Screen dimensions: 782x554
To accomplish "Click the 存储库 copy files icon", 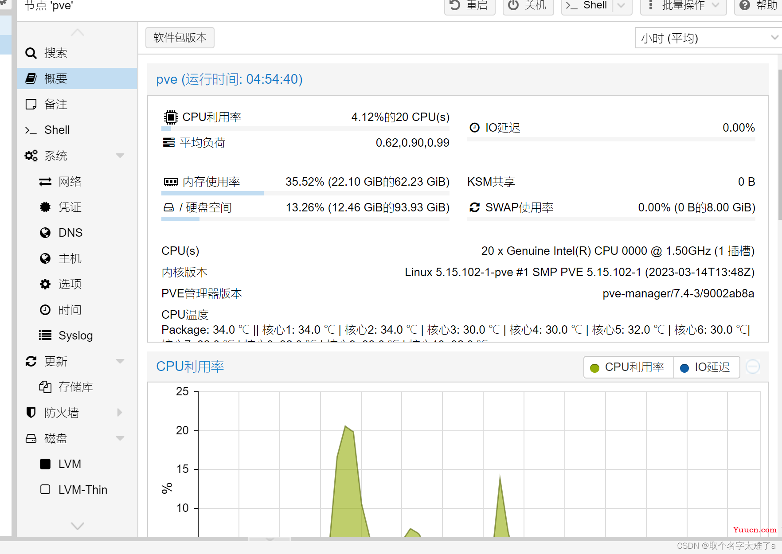I will pyautogui.click(x=45, y=387).
